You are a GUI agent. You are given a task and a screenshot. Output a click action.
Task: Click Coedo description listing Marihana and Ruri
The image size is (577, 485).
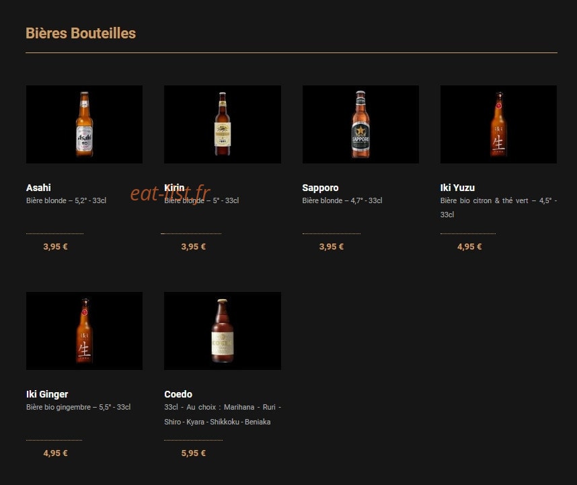click(x=223, y=414)
